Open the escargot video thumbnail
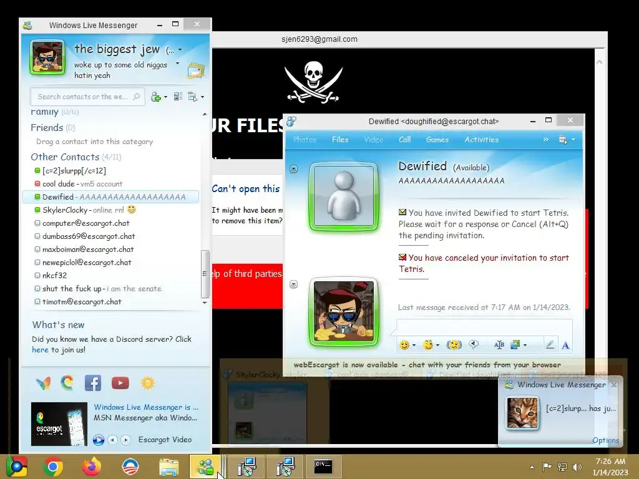This screenshot has width=639, height=479. point(59,423)
